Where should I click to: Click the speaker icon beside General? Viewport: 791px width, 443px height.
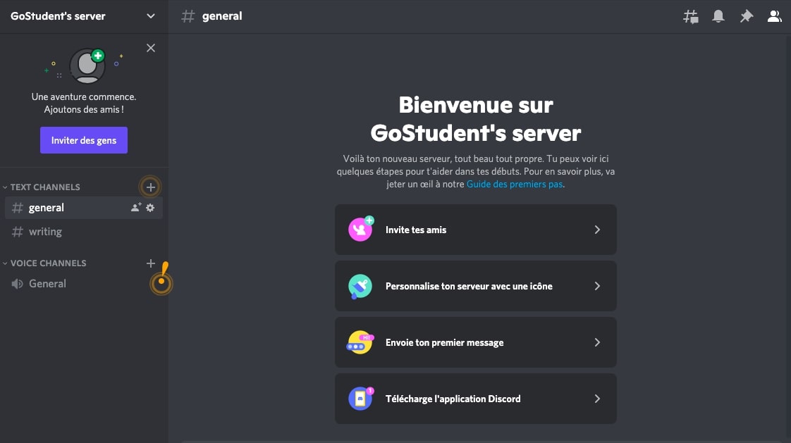pos(17,284)
